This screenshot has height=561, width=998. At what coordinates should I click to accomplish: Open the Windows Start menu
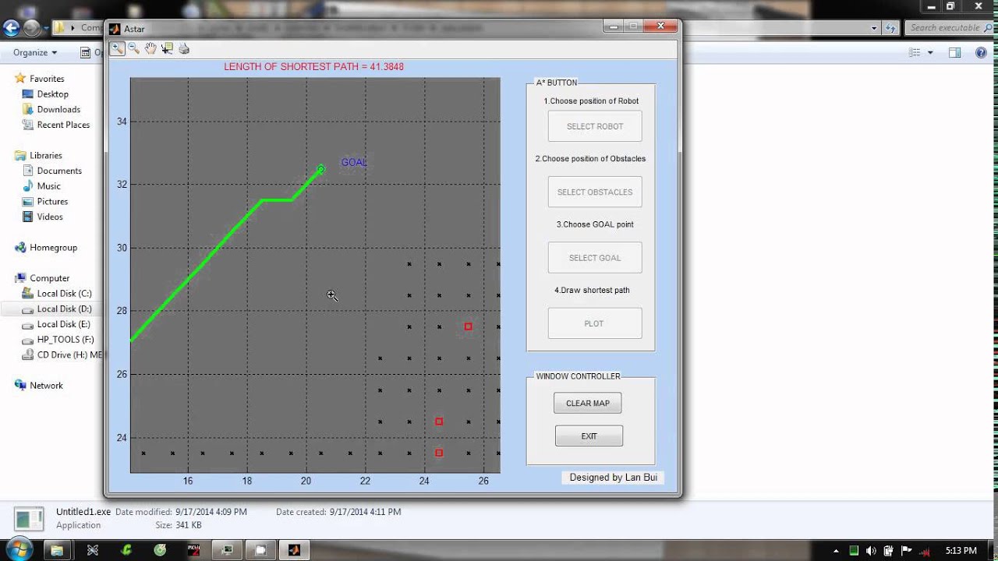click(19, 549)
